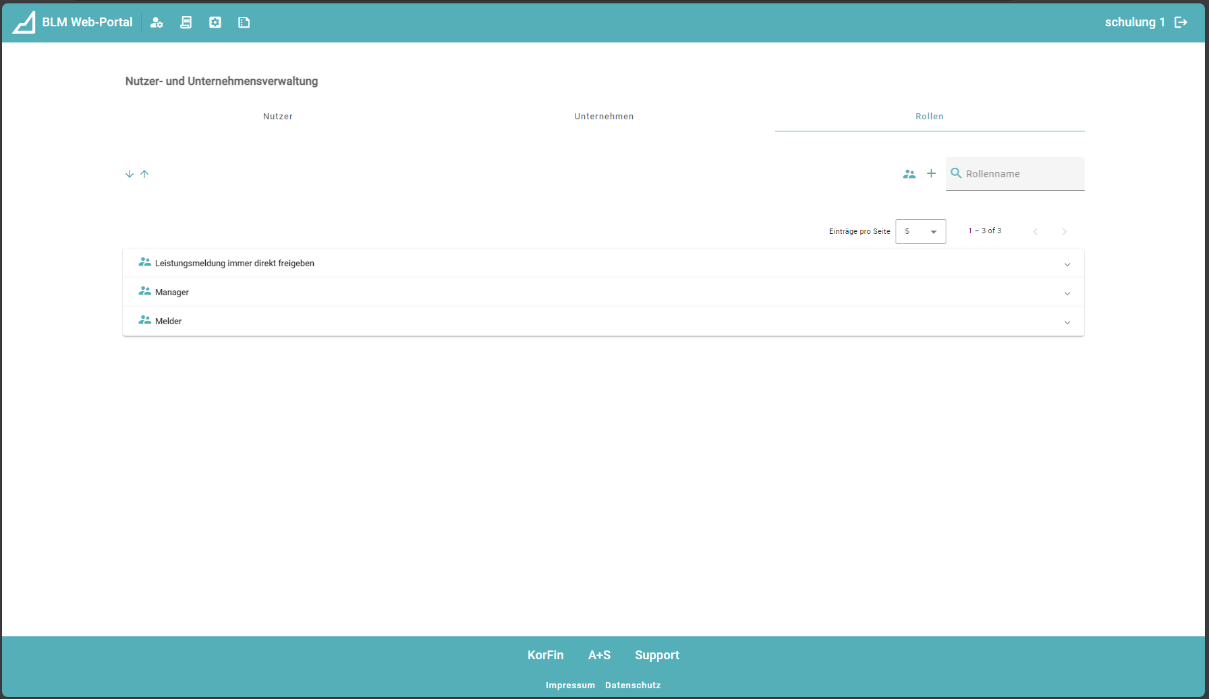Click the plus icon to add role
Screen dimensions: 1209x699
point(931,173)
